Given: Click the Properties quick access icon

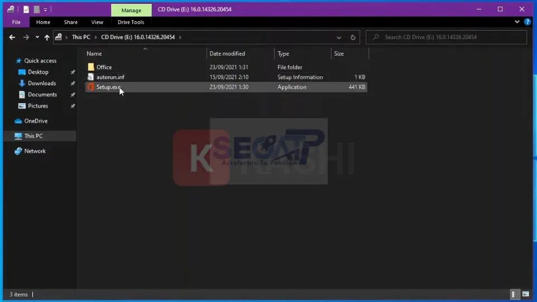Looking at the screenshot, I should pyautogui.click(x=26, y=9).
